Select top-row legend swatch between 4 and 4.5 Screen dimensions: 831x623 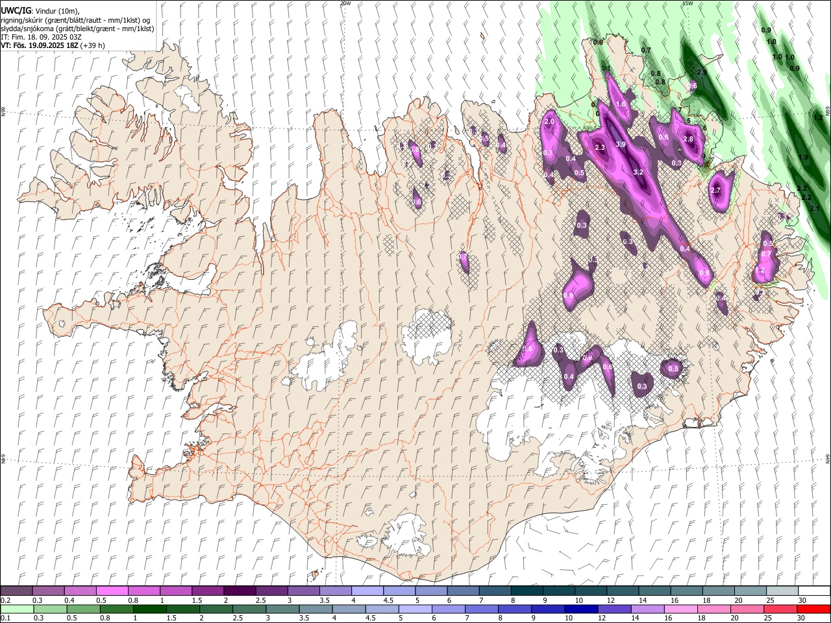367,591
